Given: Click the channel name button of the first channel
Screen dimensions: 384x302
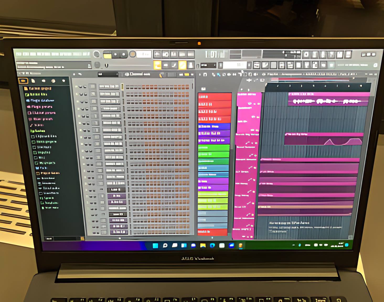Looking at the screenshot, I should click(x=109, y=87).
